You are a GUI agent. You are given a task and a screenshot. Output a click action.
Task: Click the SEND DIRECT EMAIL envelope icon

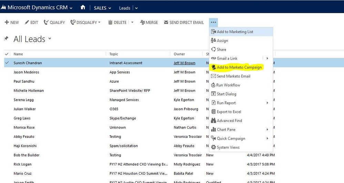click(x=166, y=22)
